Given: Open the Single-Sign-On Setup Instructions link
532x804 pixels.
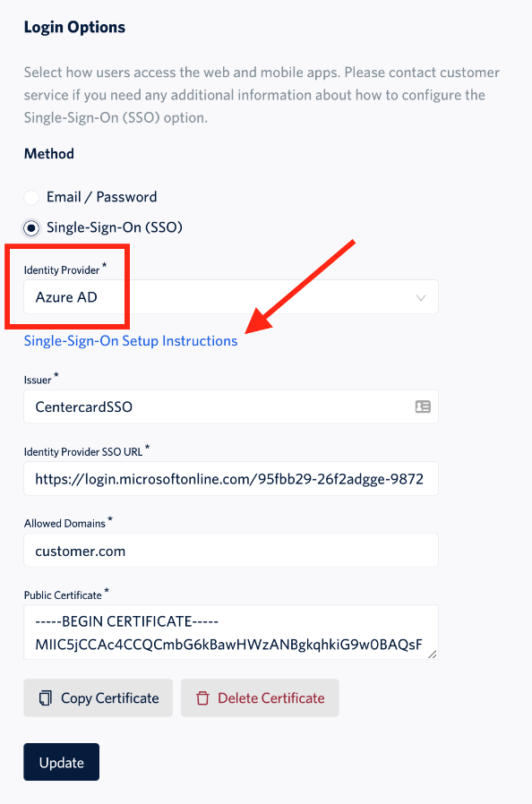Looking at the screenshot, I should [130, 341].
